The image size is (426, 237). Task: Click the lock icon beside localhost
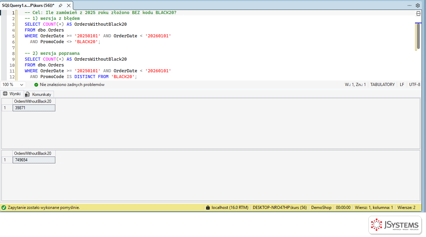point(208,208)
